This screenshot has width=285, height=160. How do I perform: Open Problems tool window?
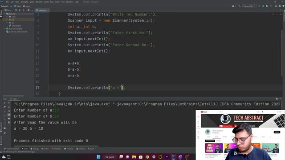57,149
